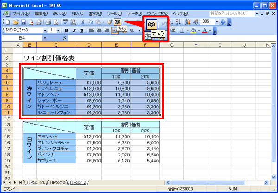Screen dimensions: 278x193
Task: Select the cell with ¥6,800
Action: 88,161
